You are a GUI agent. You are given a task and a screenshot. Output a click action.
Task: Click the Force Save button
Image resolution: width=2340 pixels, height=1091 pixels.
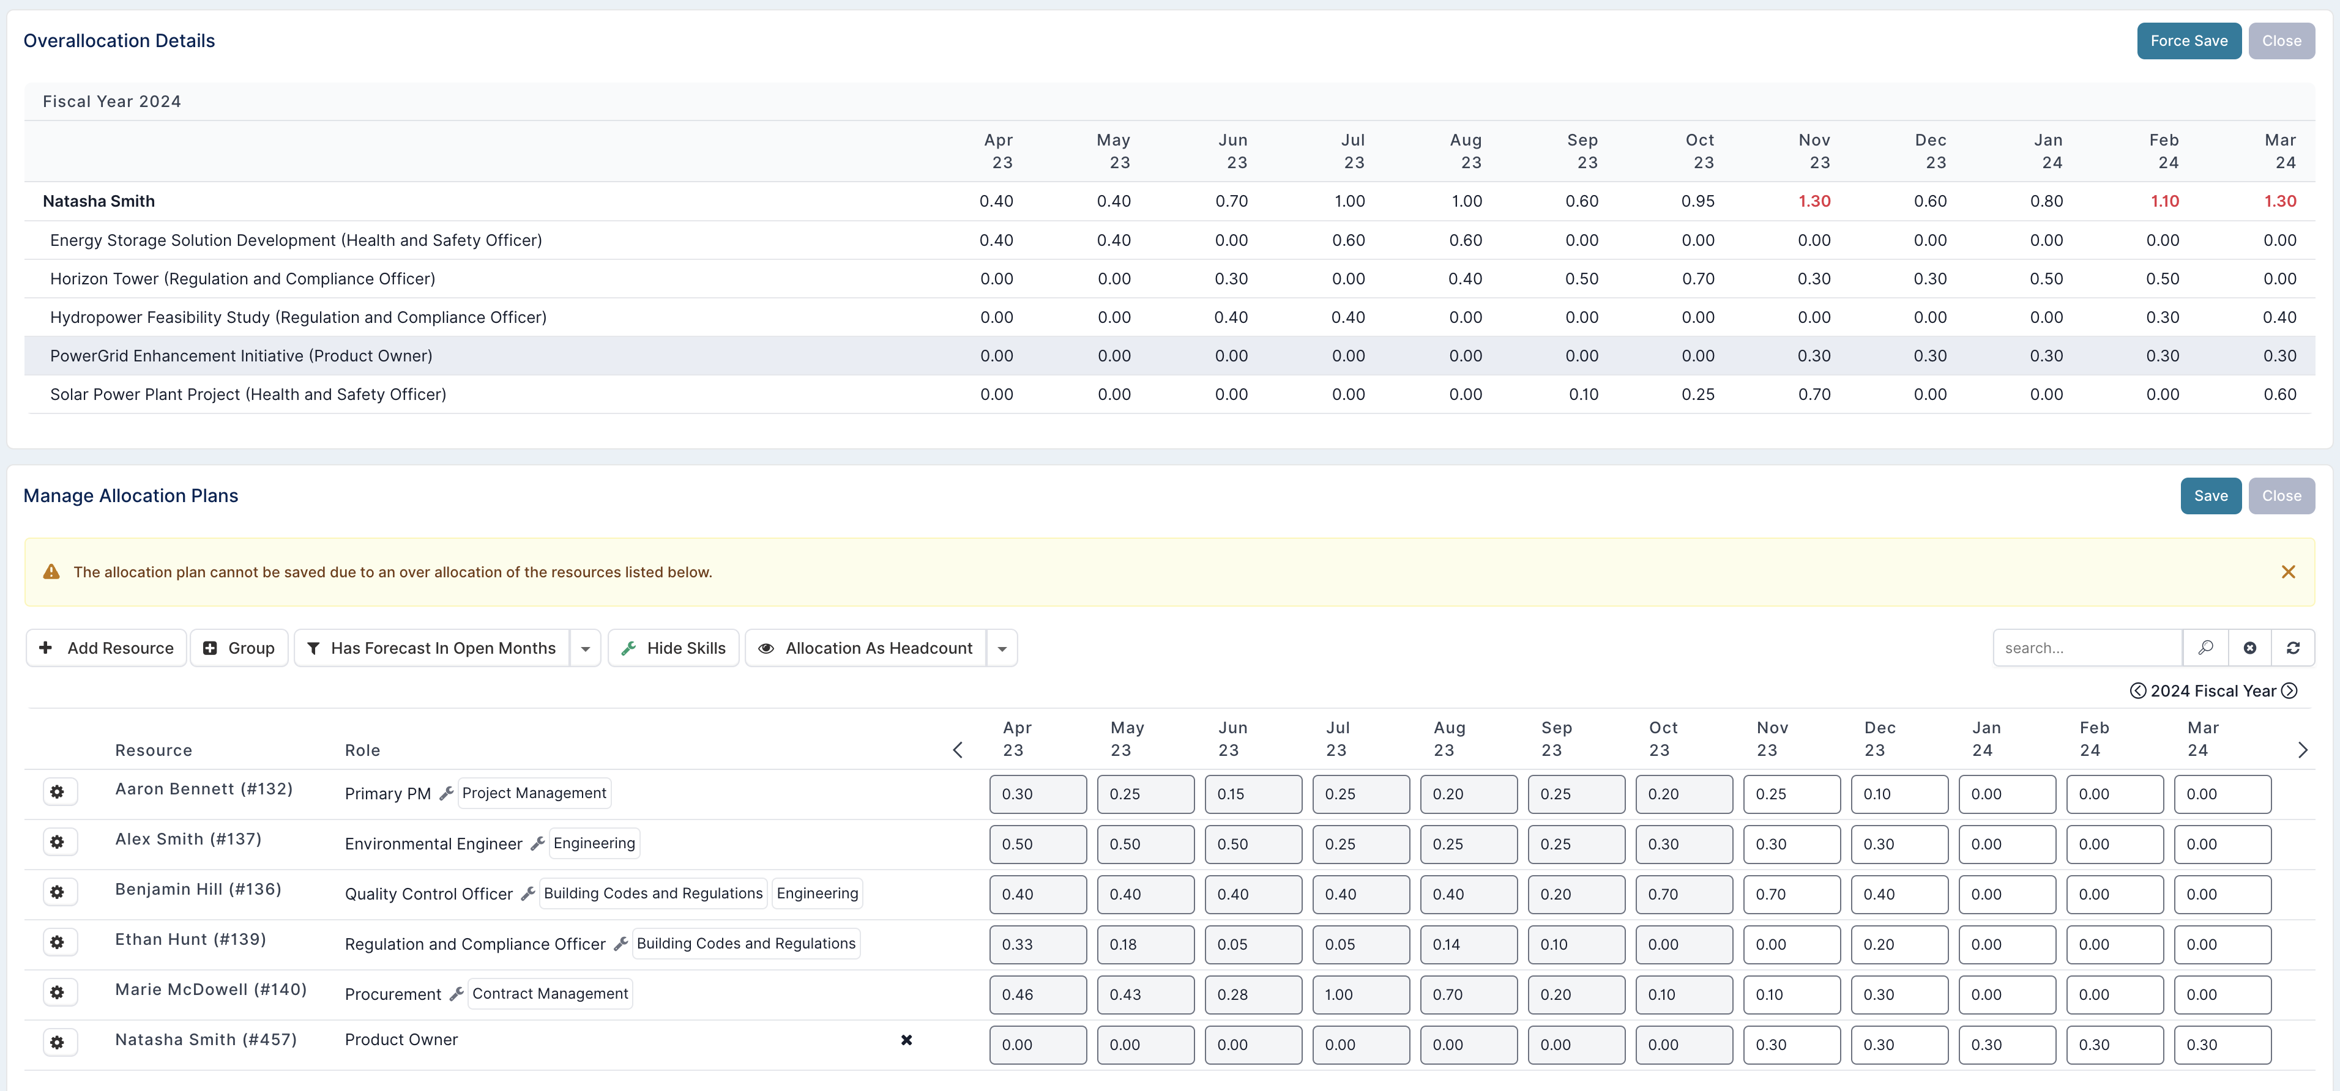(2188, 41)
